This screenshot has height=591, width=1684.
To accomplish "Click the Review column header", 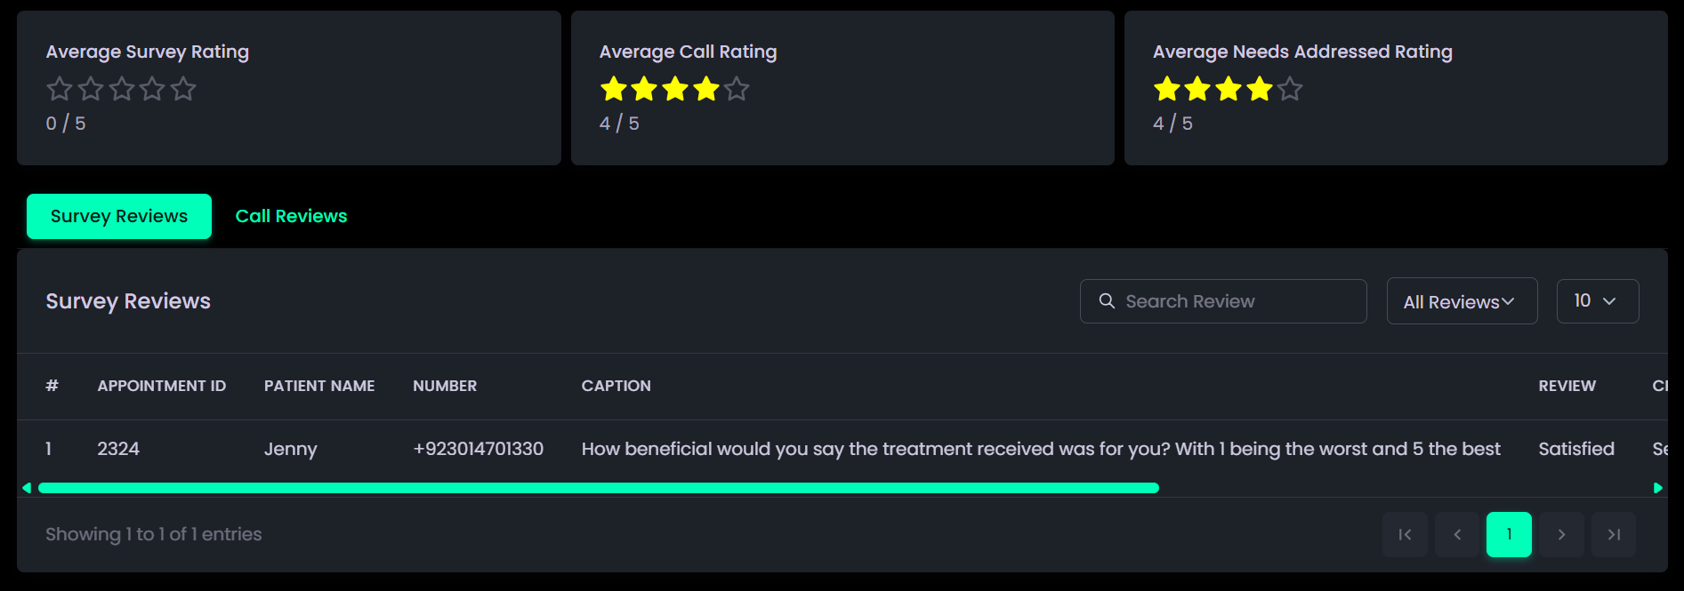I will [1567, 386].
